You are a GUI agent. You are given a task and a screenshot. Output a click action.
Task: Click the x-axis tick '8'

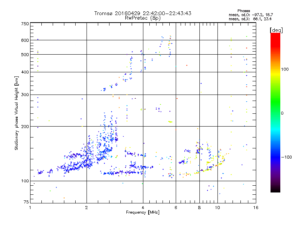199,208
